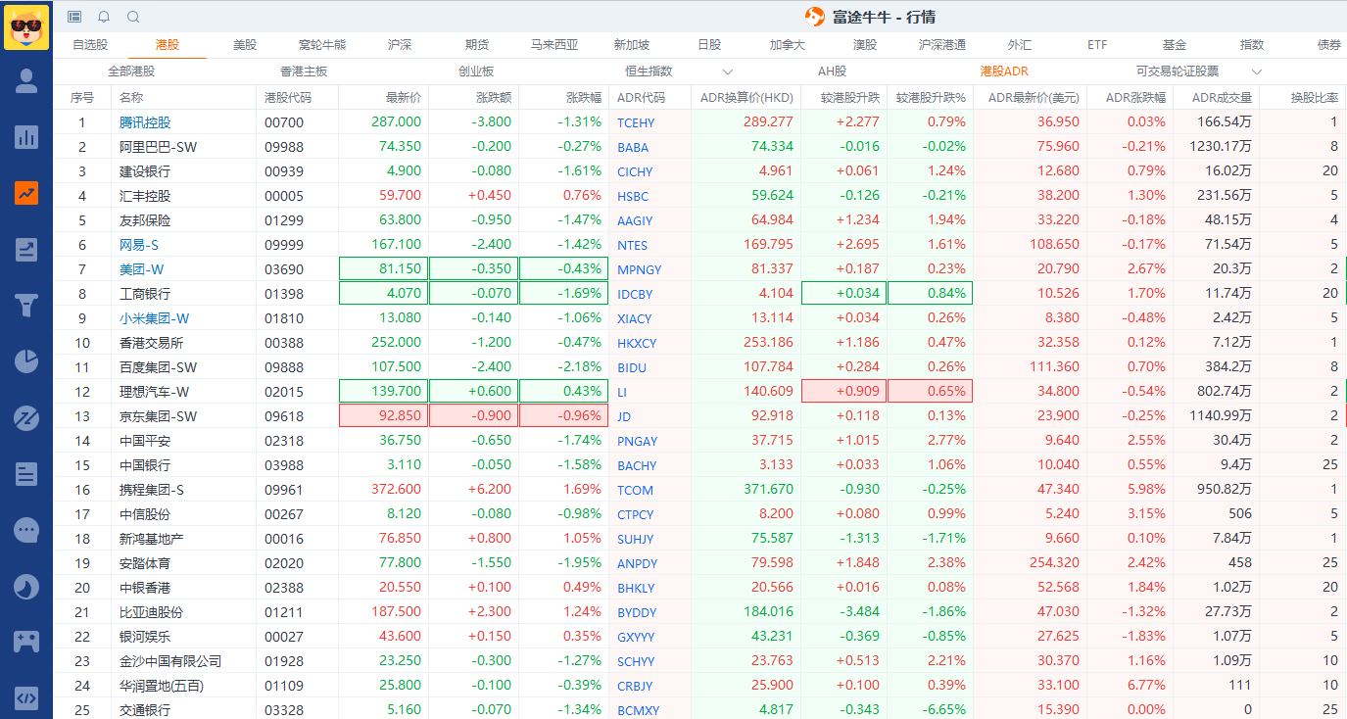Sort by the 较港股升跌% column header
1347x719 pixels.
[931, 98]
